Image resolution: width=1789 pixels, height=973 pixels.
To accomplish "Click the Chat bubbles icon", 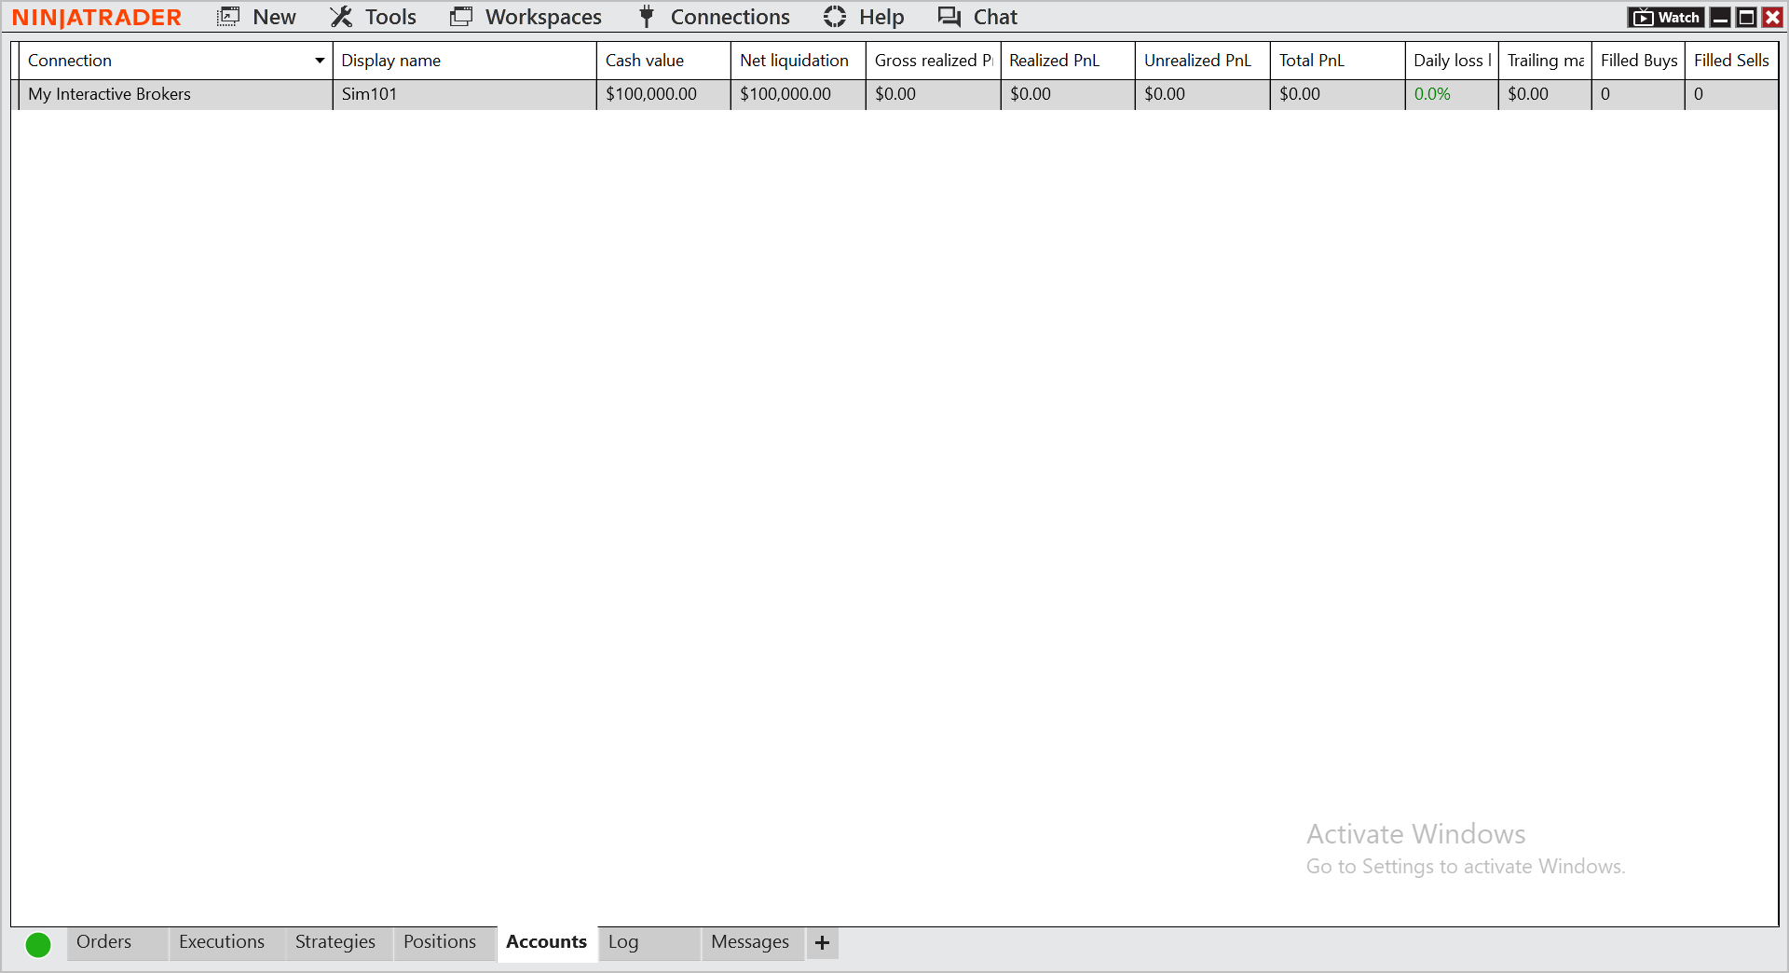I will (949, 17).
